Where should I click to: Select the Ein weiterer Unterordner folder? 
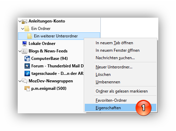pos(59,36)
